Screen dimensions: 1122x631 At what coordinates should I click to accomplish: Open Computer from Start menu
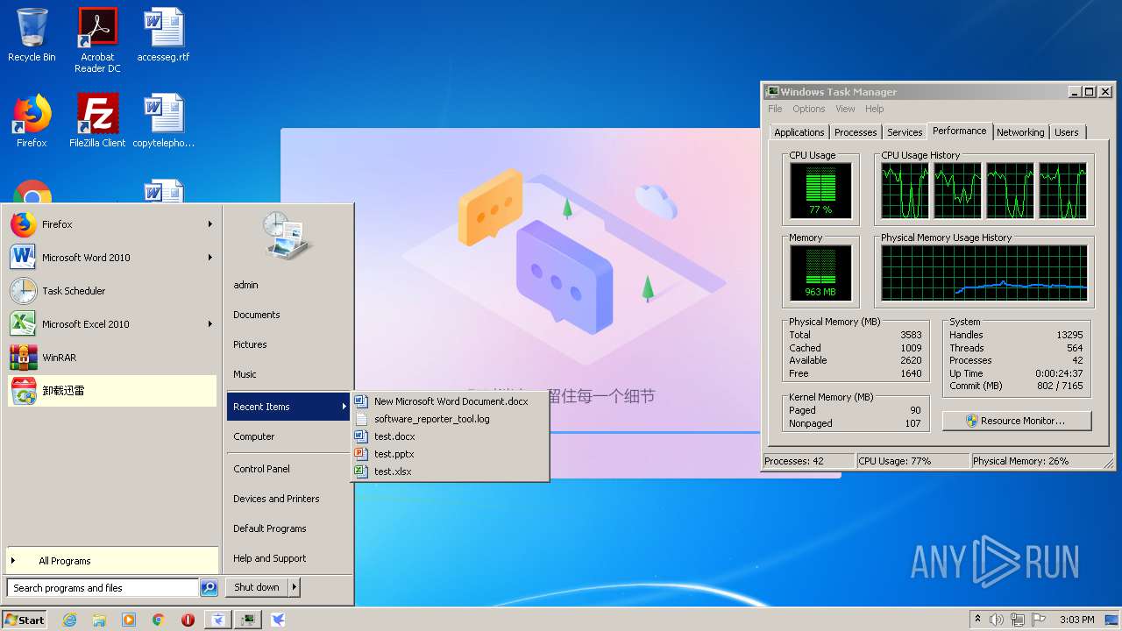(288, 436)
